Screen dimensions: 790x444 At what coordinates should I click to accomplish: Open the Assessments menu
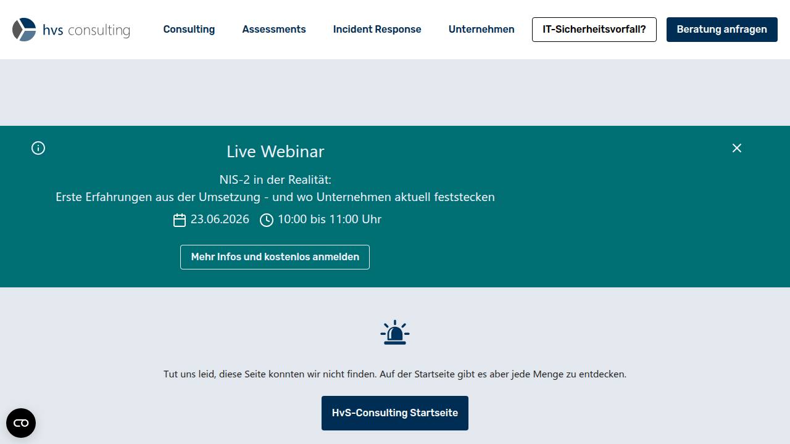[x=274, y=30]
